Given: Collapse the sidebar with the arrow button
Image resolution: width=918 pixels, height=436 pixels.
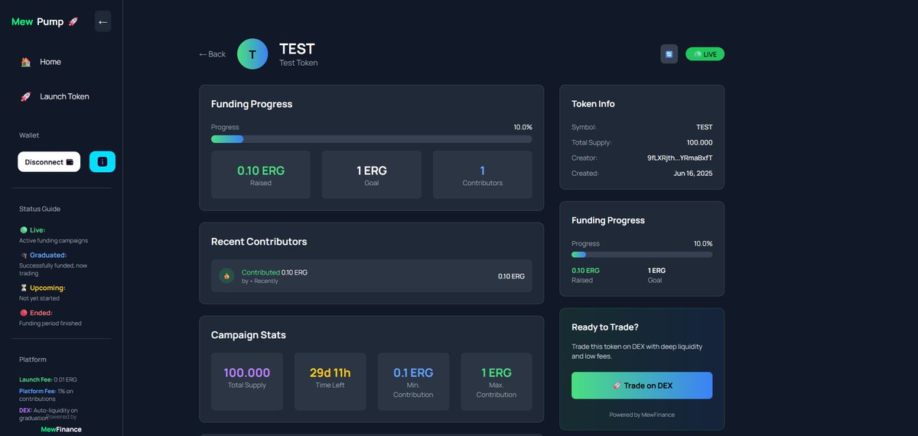Looking at the screenshot, I should (x=103, y=21).
